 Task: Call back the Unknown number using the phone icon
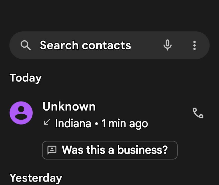(x=198, y=113)
